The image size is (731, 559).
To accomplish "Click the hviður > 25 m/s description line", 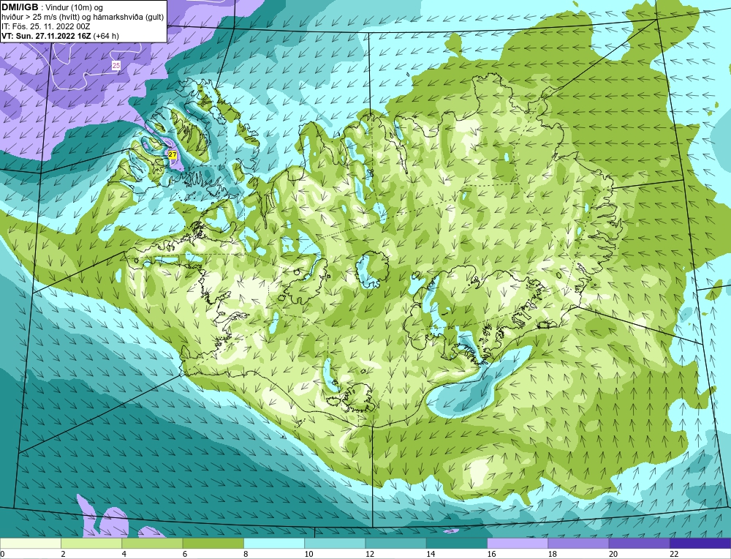I will coord(83,17).
